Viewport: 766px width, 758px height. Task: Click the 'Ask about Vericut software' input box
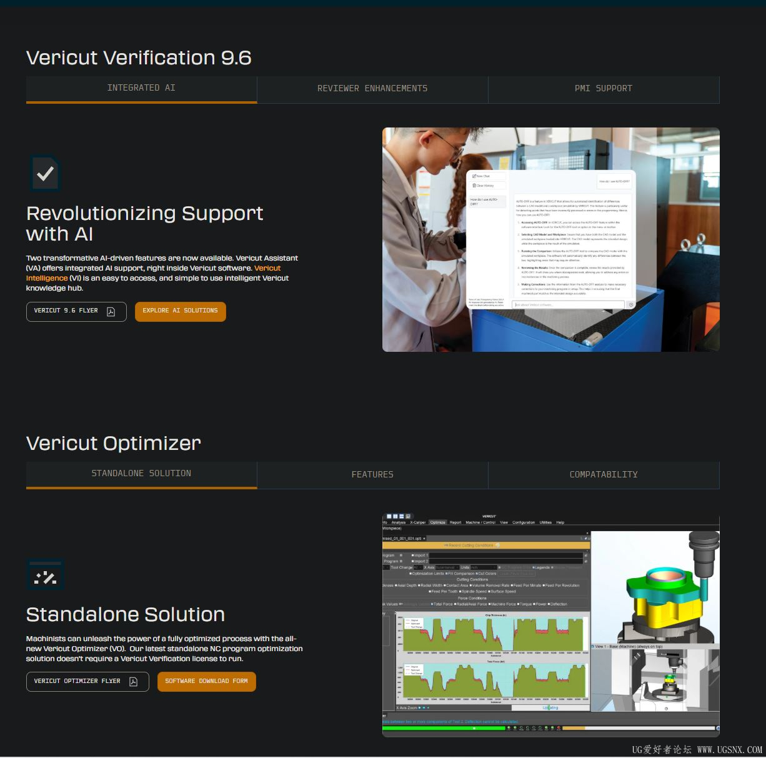pos(568,304)
